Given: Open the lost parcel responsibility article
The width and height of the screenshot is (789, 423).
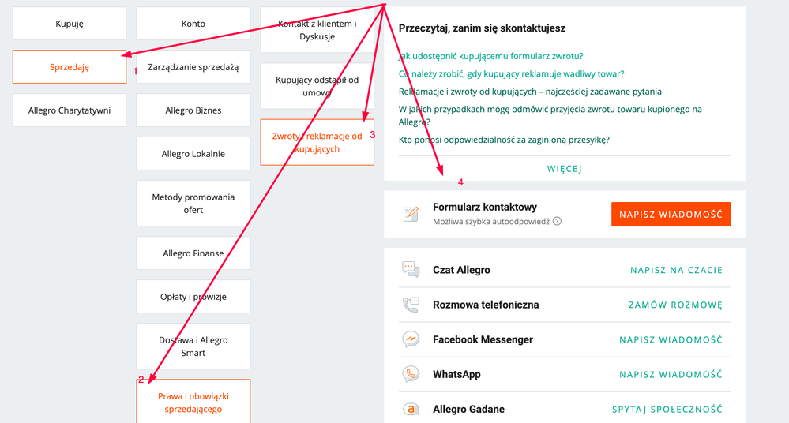Looking at the screenshot, I should coord(504,140).
